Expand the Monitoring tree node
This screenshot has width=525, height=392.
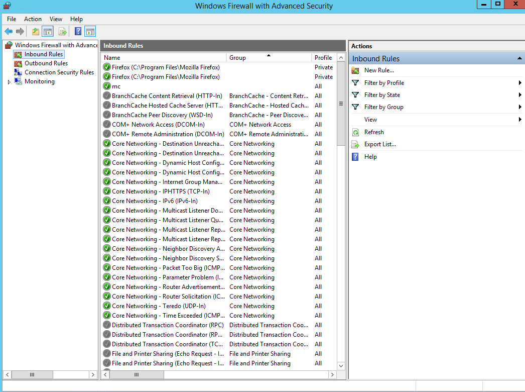9,82
